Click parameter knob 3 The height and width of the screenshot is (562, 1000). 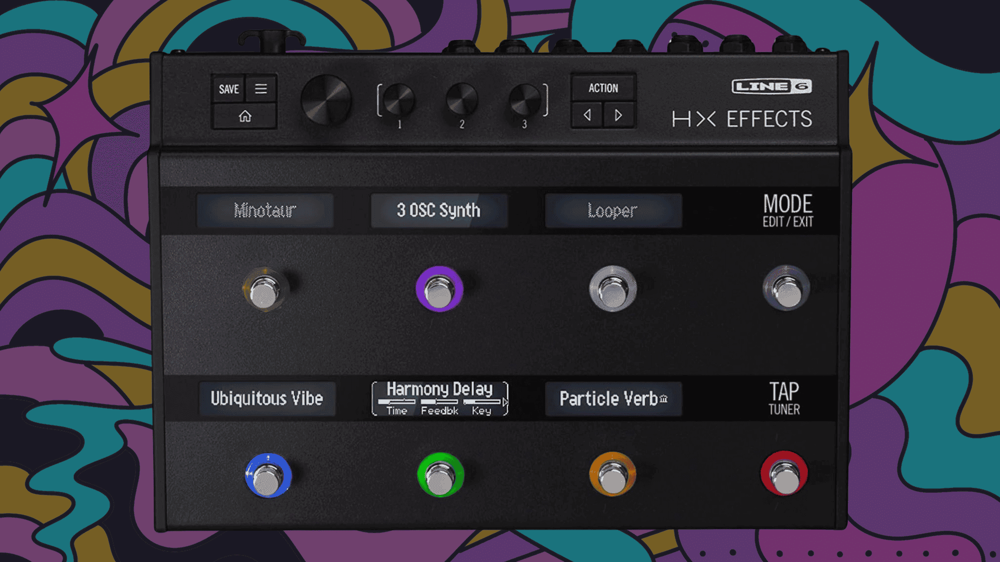[x=524, y=100]
